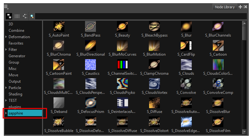Click the node search text field
Viewport: 252px width, 139px height.
(140, 16)
